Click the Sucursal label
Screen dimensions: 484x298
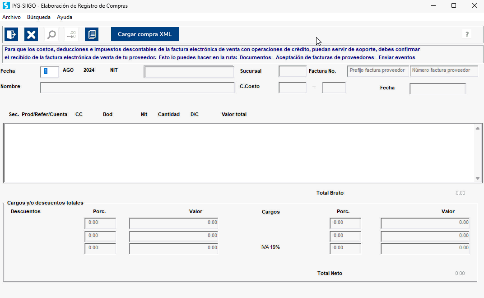point(251,71)
